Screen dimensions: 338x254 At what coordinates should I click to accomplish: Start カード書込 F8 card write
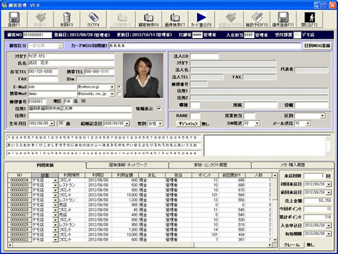201,19
